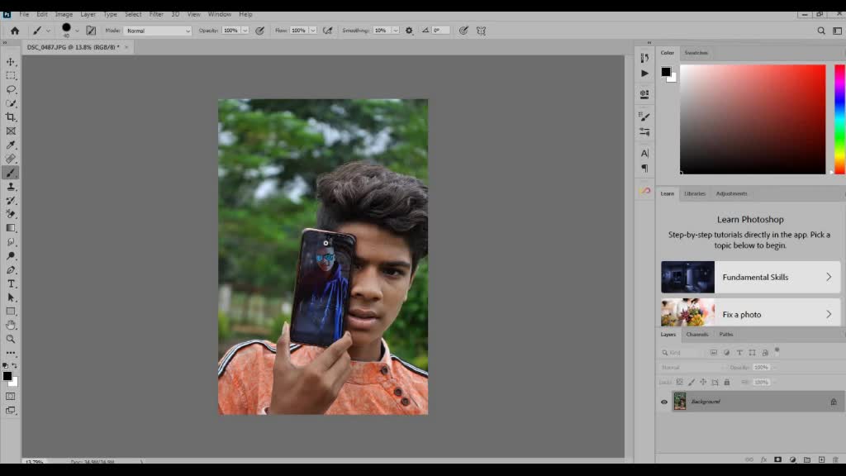The height and width of the screenshot is (476, 846).
Task: Open the Brush Preset picker arrow
Action: point(77,31)
